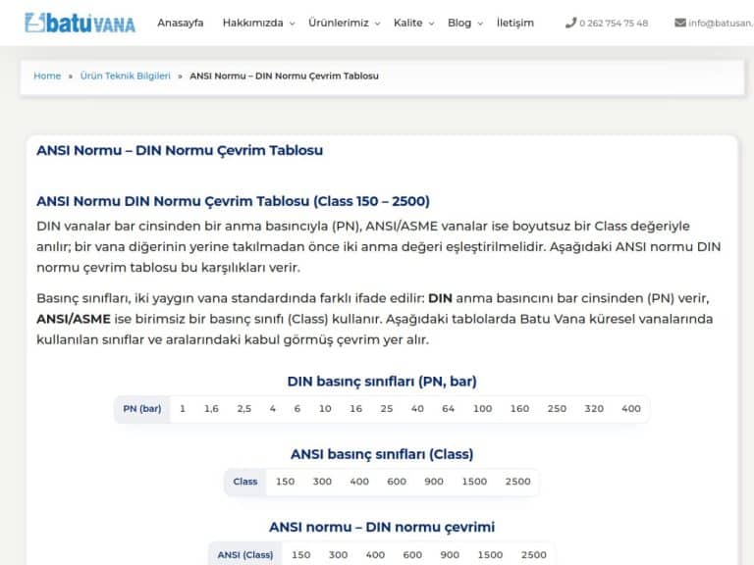Click 150 in the Class table
Image resolution: width=754 pixels, height=565 pixels.
pyautogui.click(x=285, y=482)
